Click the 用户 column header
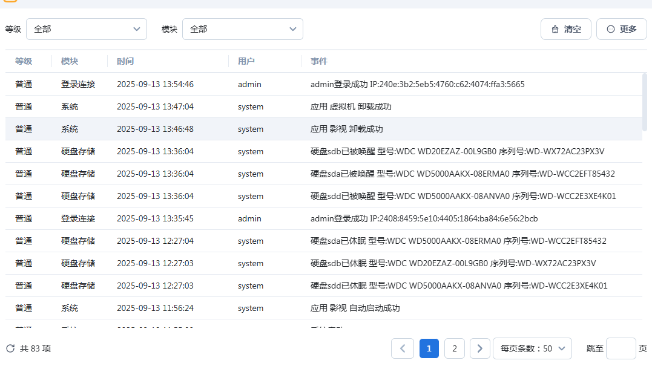The width and height of the screenshot is (652, 366). (x=246, y=62)
